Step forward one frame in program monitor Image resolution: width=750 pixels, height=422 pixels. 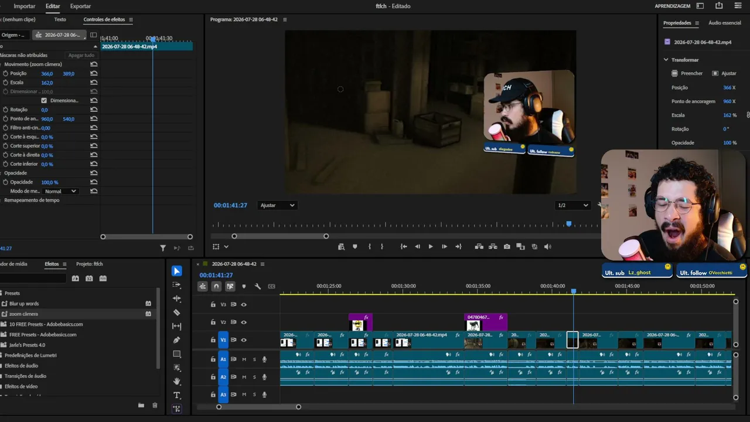pyautogui.click(x=444, y=247)
